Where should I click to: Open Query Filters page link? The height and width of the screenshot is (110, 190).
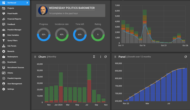click(x=15, y=41)
